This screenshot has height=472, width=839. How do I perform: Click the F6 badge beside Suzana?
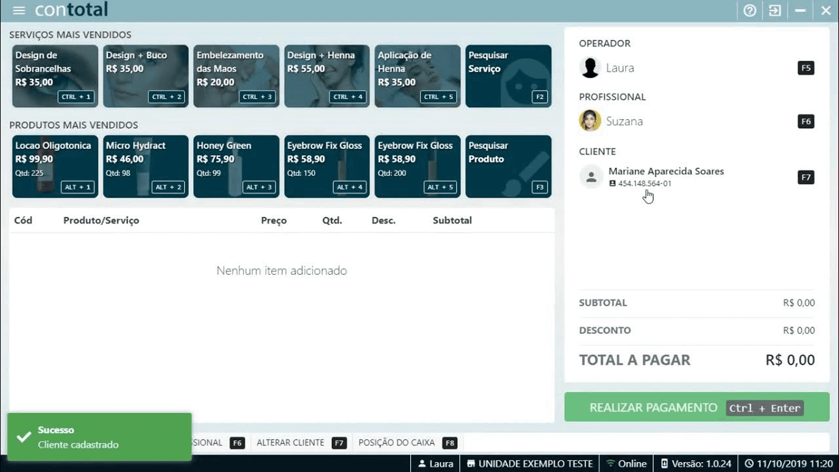click(x=806, y=121)
